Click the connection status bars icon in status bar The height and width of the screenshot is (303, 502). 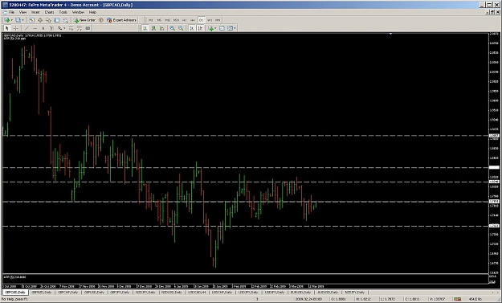point(457,299)
